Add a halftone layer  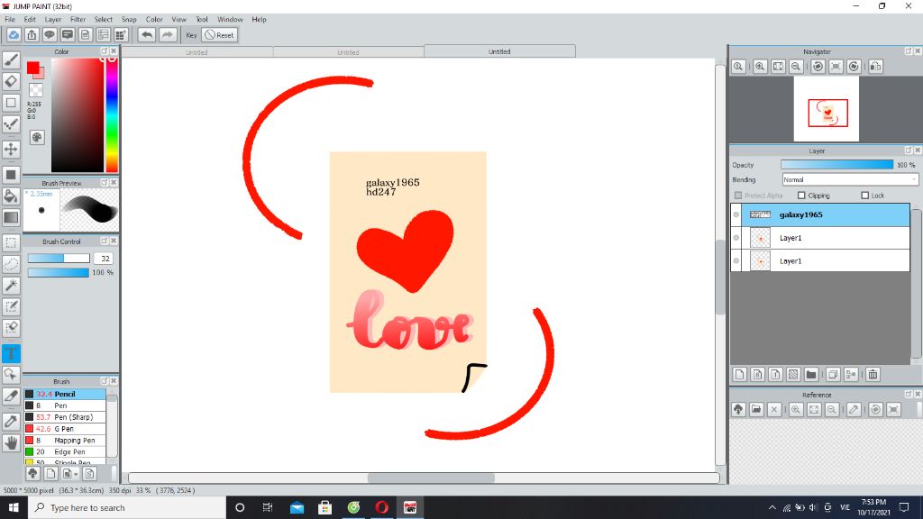[x=793, y=374]
